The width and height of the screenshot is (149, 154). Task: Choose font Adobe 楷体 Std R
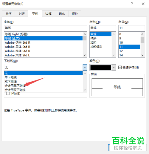click(44, 51)
